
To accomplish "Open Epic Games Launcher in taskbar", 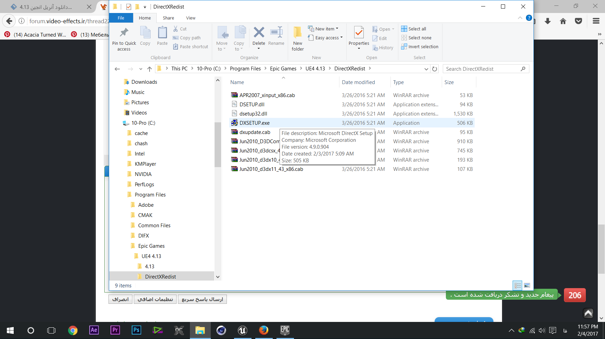I will 285,330.
